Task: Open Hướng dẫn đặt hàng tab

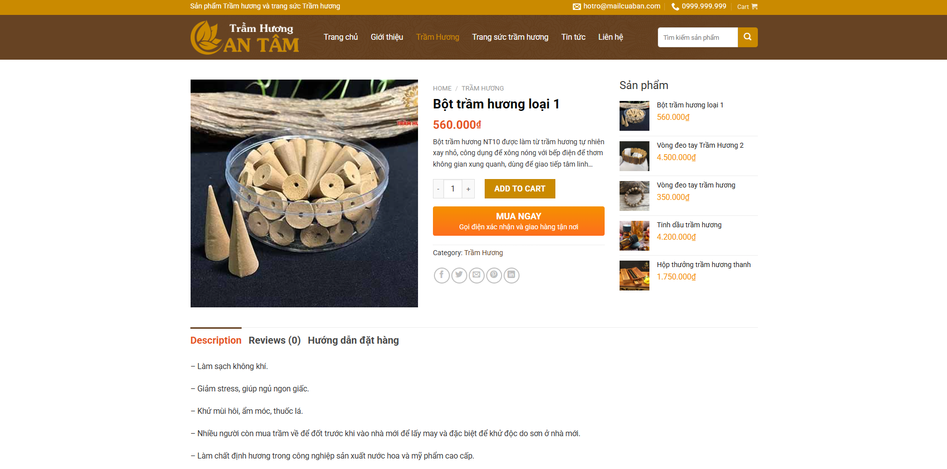Action: [x=353, y=340]
